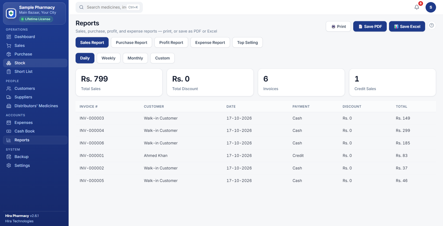Screen dimensions: 443x226
Task: Click the Purchase box icon
Action: pos(9,54)
